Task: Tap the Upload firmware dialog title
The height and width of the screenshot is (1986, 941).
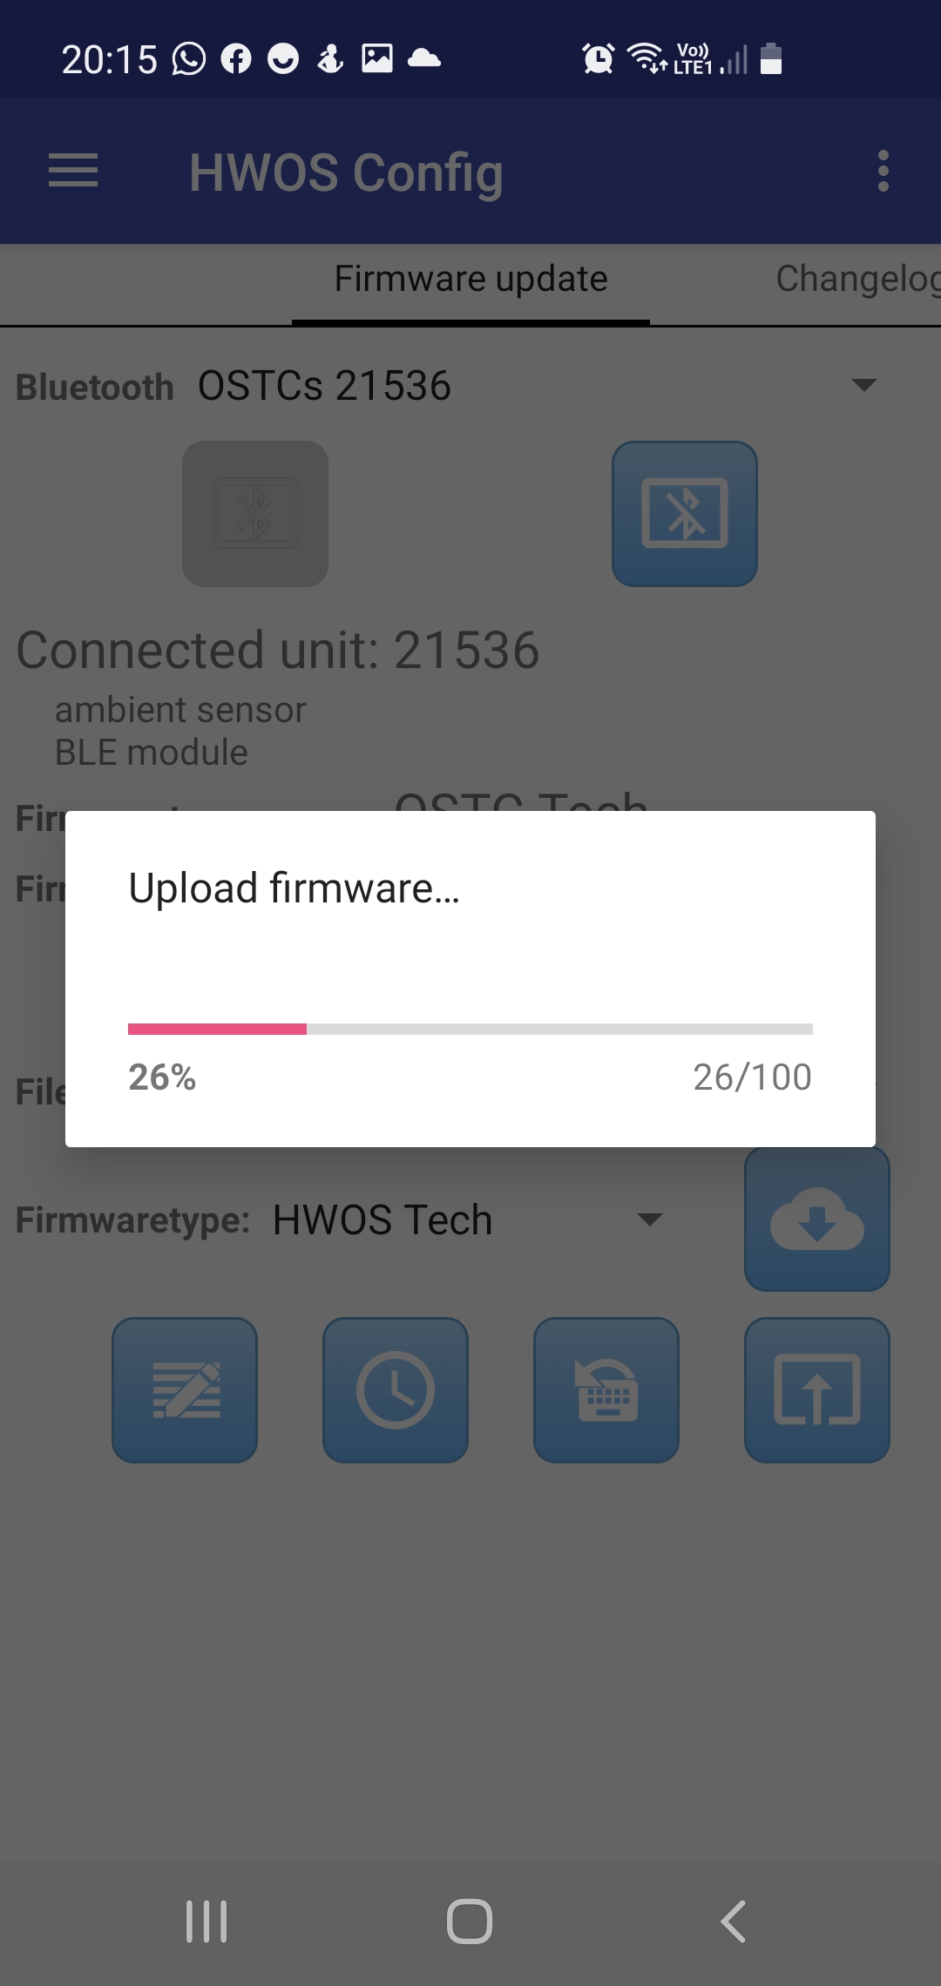Action: point(294,888)
